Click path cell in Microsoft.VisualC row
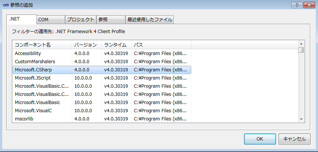 (160, 111)
